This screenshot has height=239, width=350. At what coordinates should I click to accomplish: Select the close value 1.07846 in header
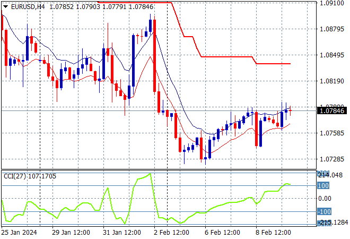click(141, 7)
